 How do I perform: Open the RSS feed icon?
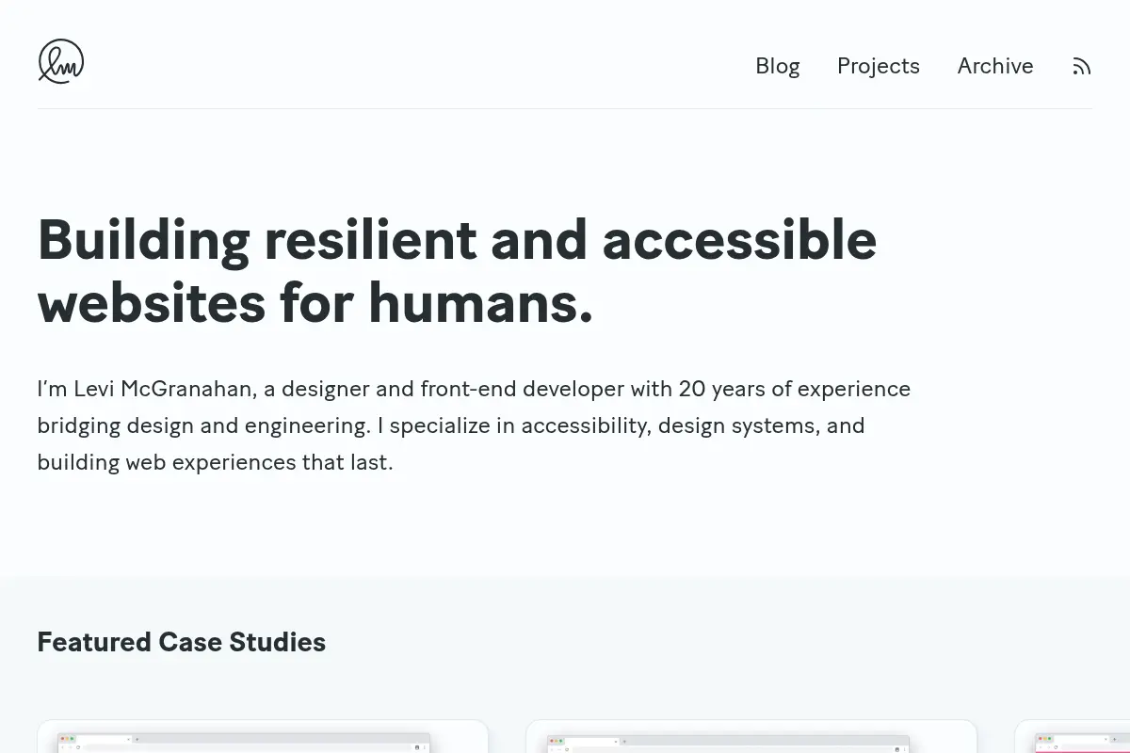(x=1082, y=66)
